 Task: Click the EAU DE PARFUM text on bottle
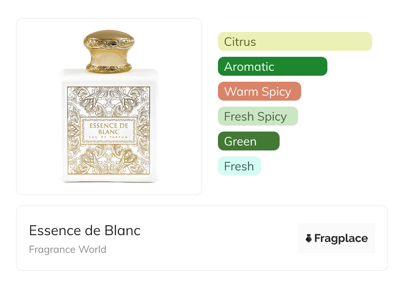(x=109, y=137)
